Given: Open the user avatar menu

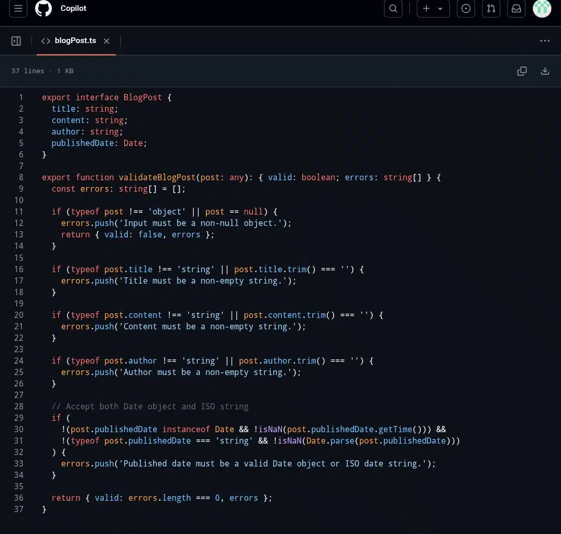Looking at the screenshot, I should [542, 8].
